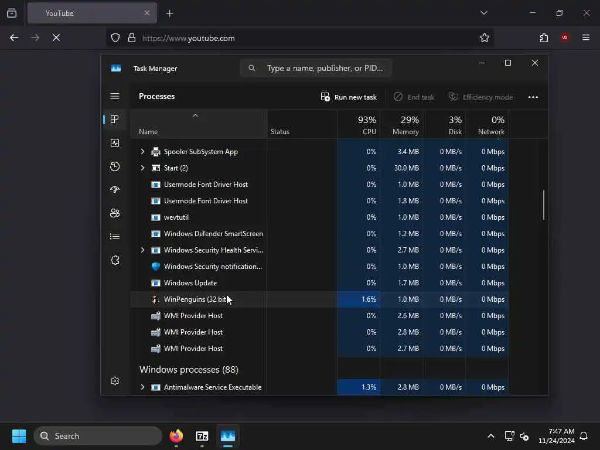Go back in Firefox
This screenshot has height=450, width=600.
(x=14, y=37)
